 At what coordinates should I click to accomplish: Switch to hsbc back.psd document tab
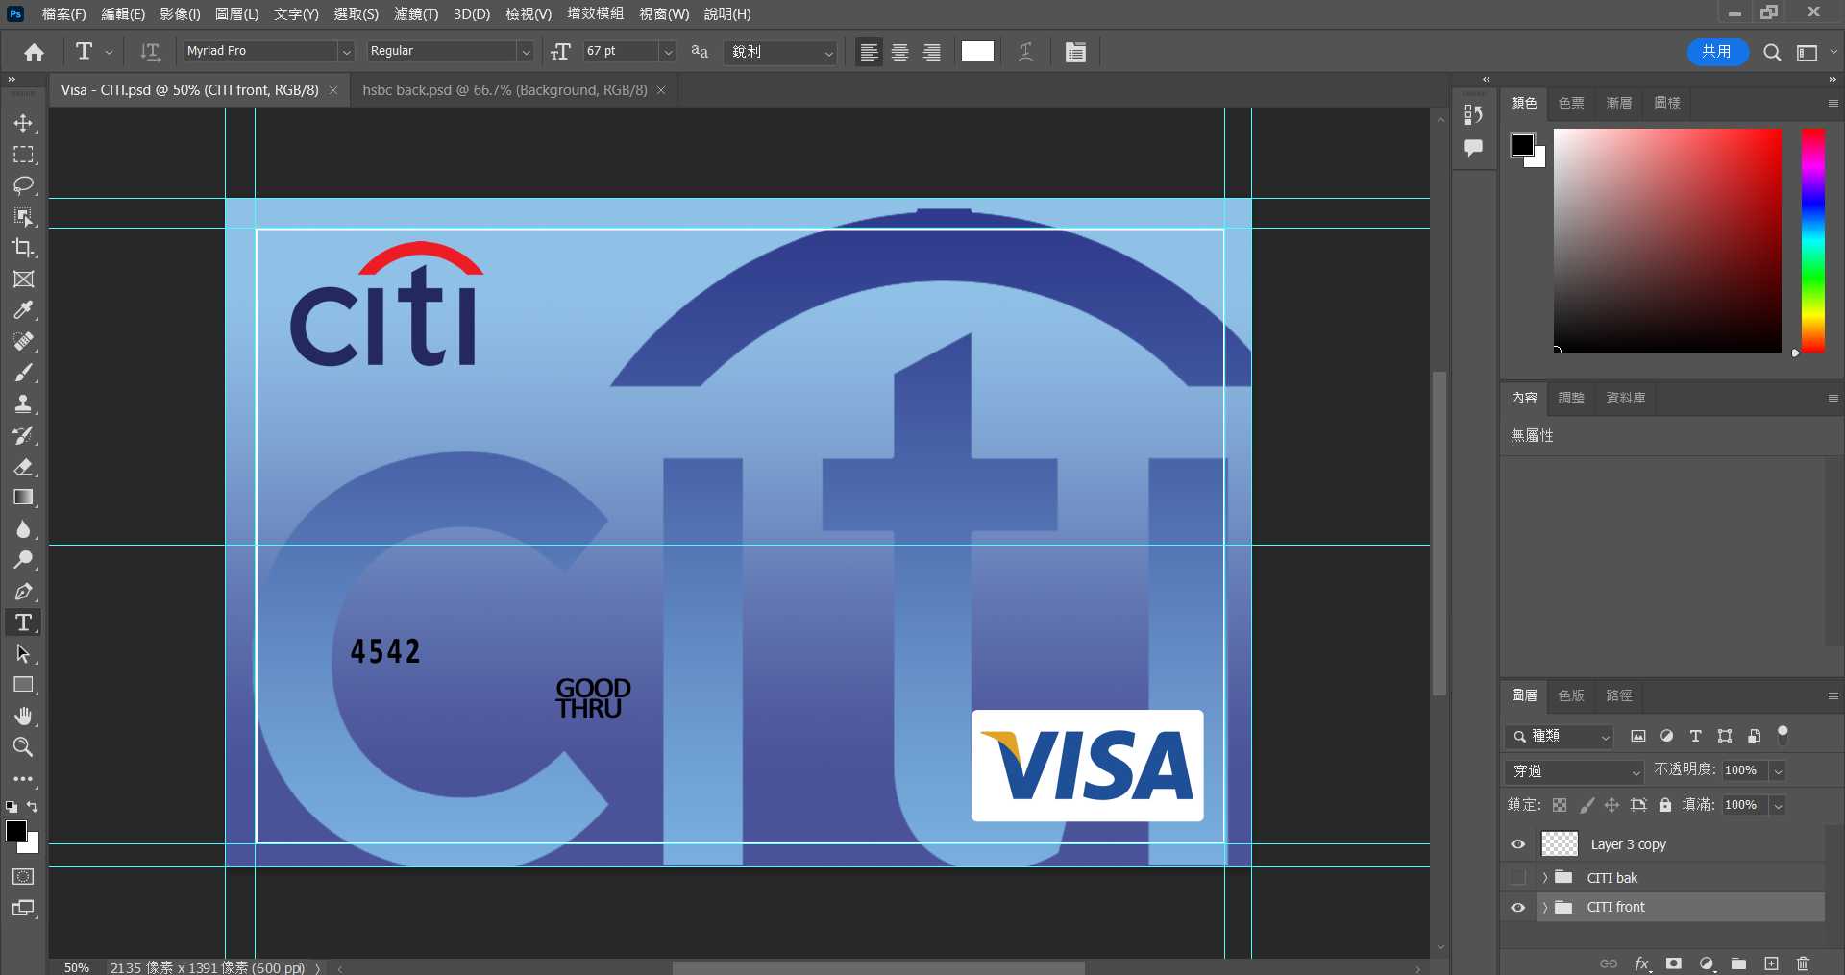click(x=504, y=90)
